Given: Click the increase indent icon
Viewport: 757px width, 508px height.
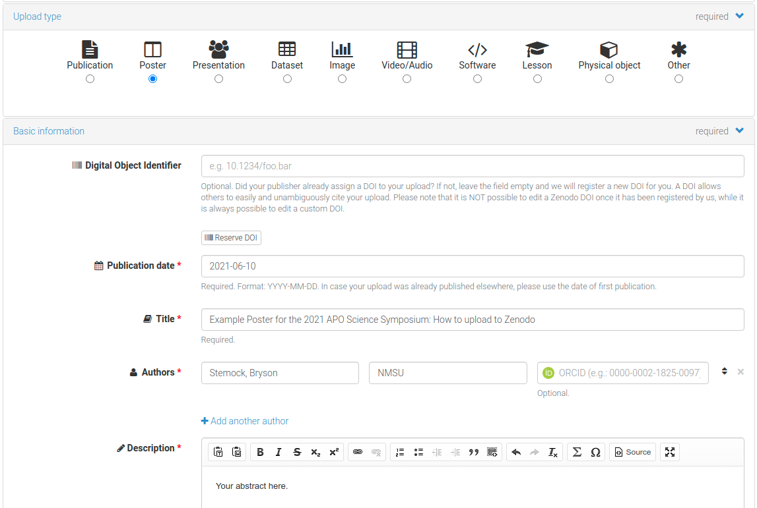Looking at the screenshot, I should click(x=455, y=452).
